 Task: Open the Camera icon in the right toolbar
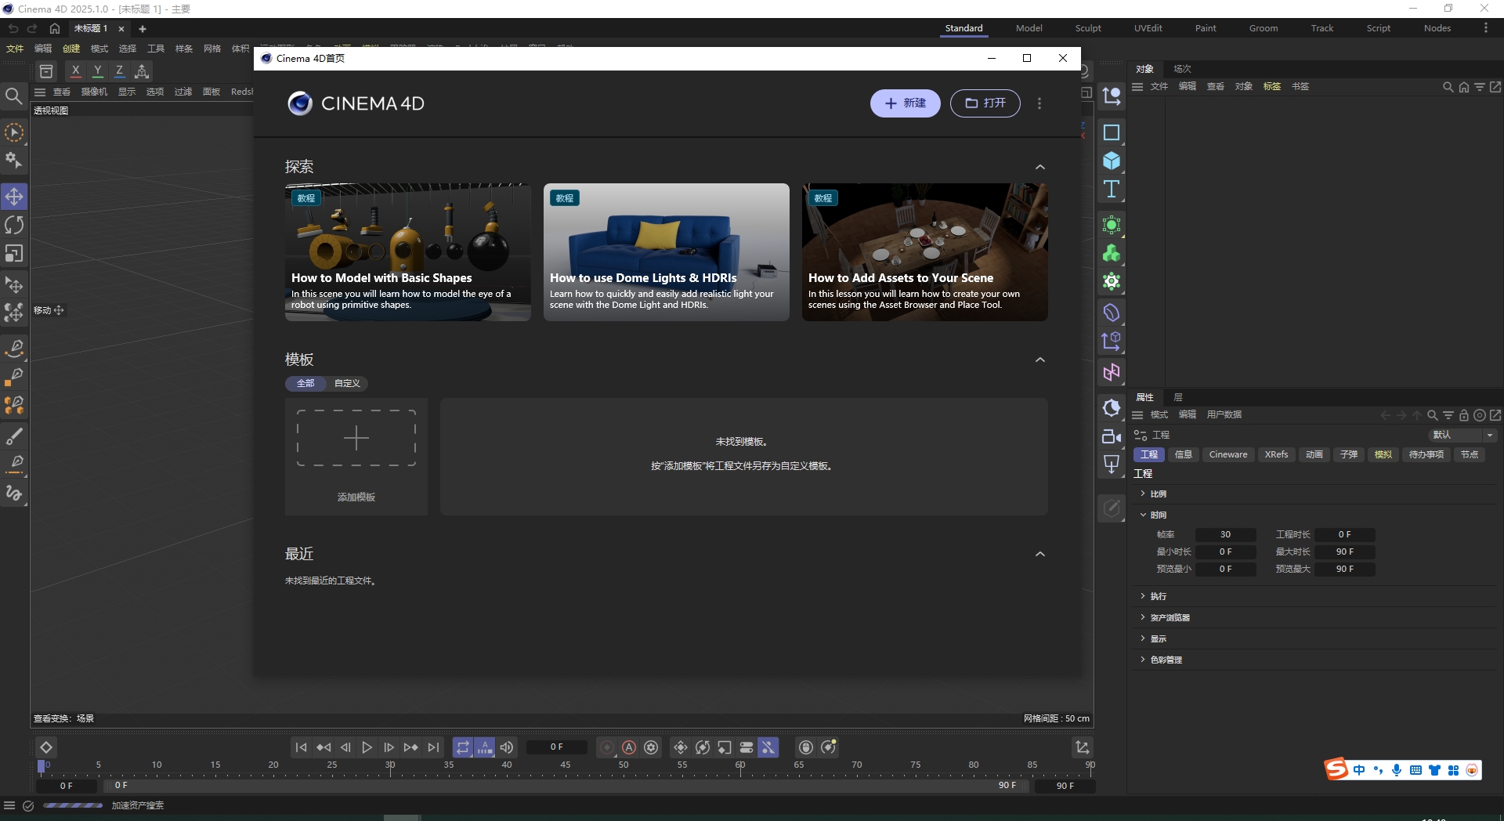1112,436
